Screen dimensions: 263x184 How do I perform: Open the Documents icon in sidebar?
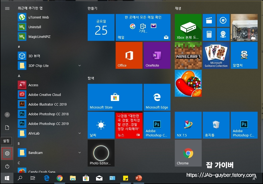pyautogui.click(x=7, y=128)
